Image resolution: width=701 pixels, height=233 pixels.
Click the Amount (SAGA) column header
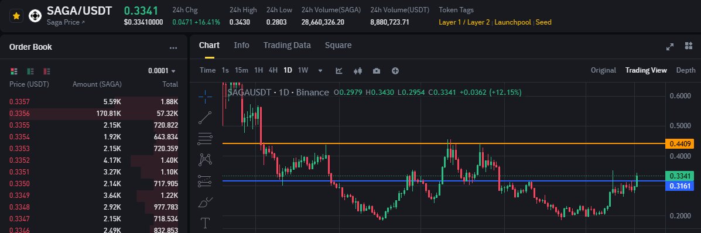tap(97, 84)
